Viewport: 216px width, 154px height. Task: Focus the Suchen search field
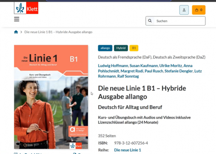coord(175,21)
